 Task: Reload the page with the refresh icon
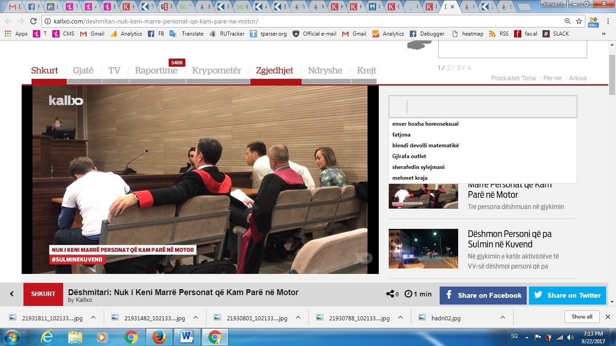pyautogui.click(x=33, y=21)
